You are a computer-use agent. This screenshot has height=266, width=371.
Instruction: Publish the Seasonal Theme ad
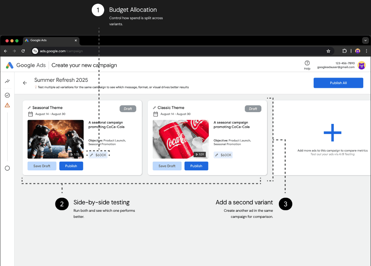pos(71,166)
